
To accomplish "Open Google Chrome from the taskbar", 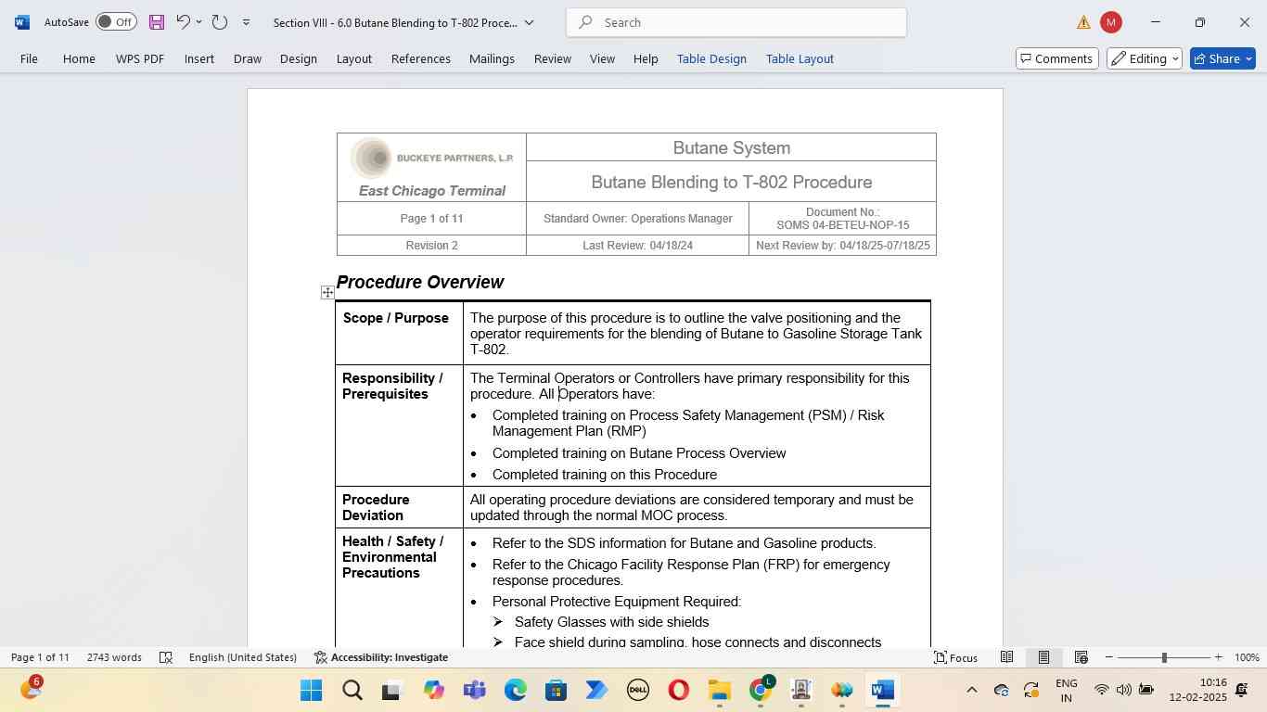I will point(760,691).
